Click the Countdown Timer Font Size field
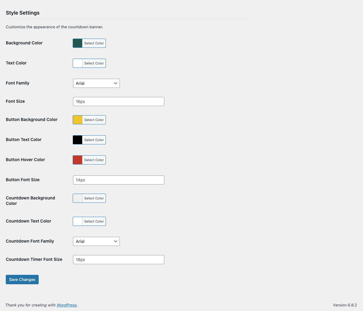363x311 pixels. [x=118, y=260]
